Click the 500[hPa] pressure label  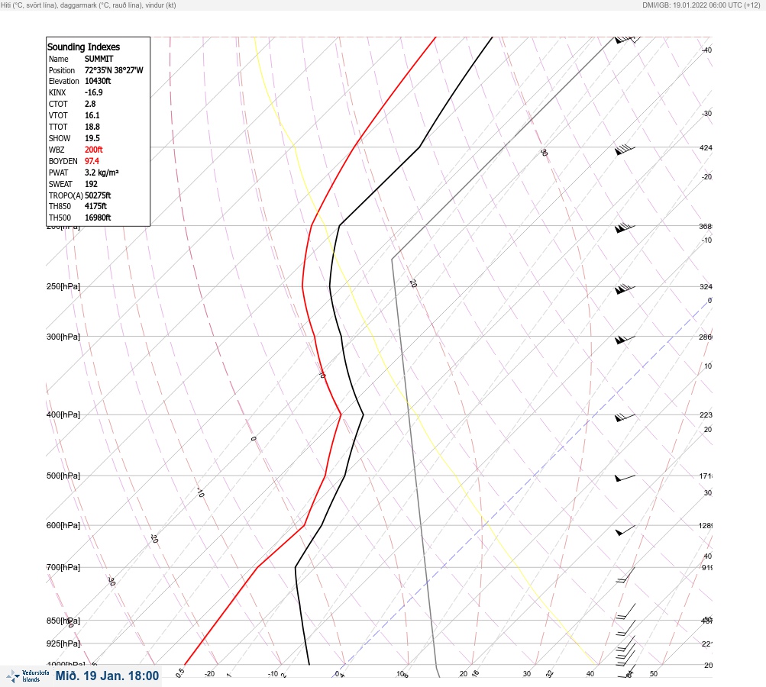click(63, 476)
